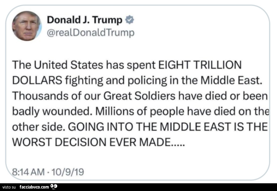Click the word "Thousands" in the tweet
277x191 pixels.
pyautogui.click(x=36, y=96)
